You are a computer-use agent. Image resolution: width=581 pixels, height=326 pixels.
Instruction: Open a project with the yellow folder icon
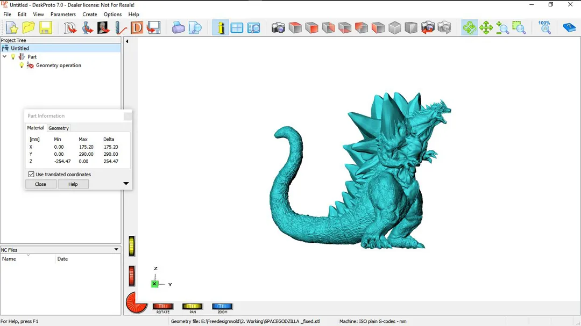click(29, 28)
